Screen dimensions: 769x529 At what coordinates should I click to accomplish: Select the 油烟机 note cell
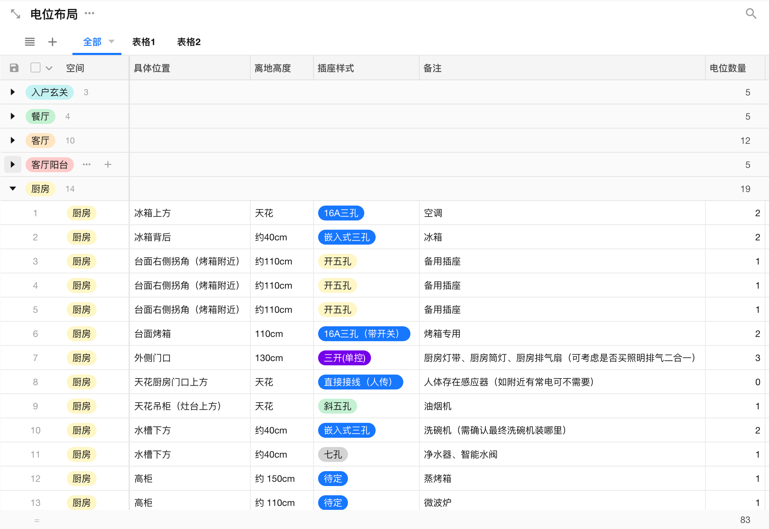pyautogui.click(x=562, y=406)
